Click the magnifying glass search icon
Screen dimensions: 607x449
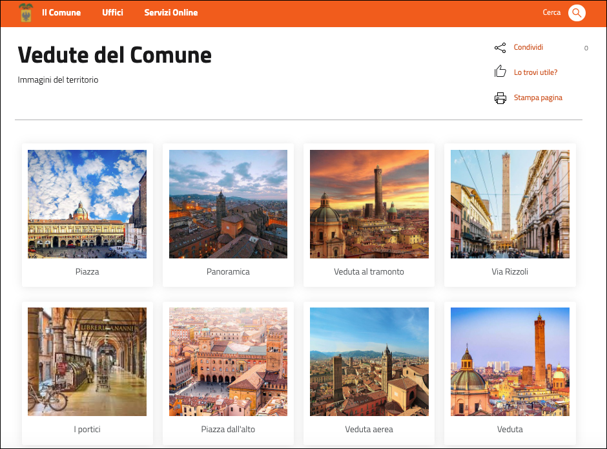click(577, 13)
